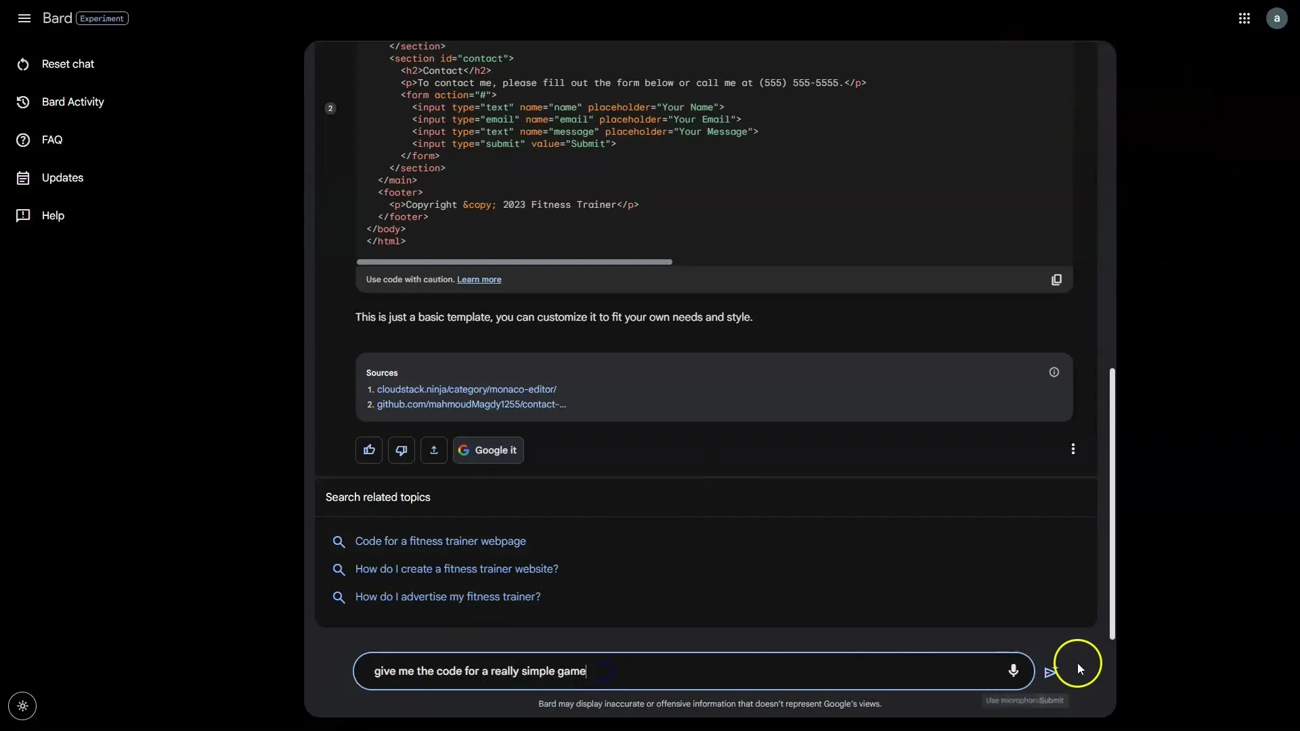This screenshot has width=1300, height=731.
Task: Click the copy code icon
Action: click(1056, 280)
